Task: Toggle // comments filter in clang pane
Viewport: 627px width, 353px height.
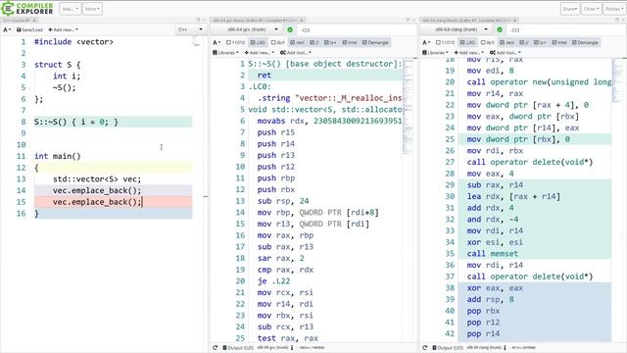Action: click(x=524, y=42)
